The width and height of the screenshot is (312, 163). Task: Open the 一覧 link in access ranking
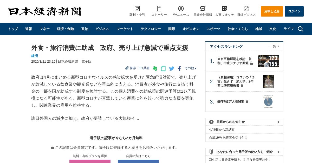(x=275, y=46)
